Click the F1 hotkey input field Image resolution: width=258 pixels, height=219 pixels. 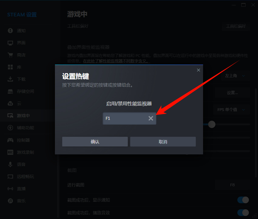click(x=130, y=118)
